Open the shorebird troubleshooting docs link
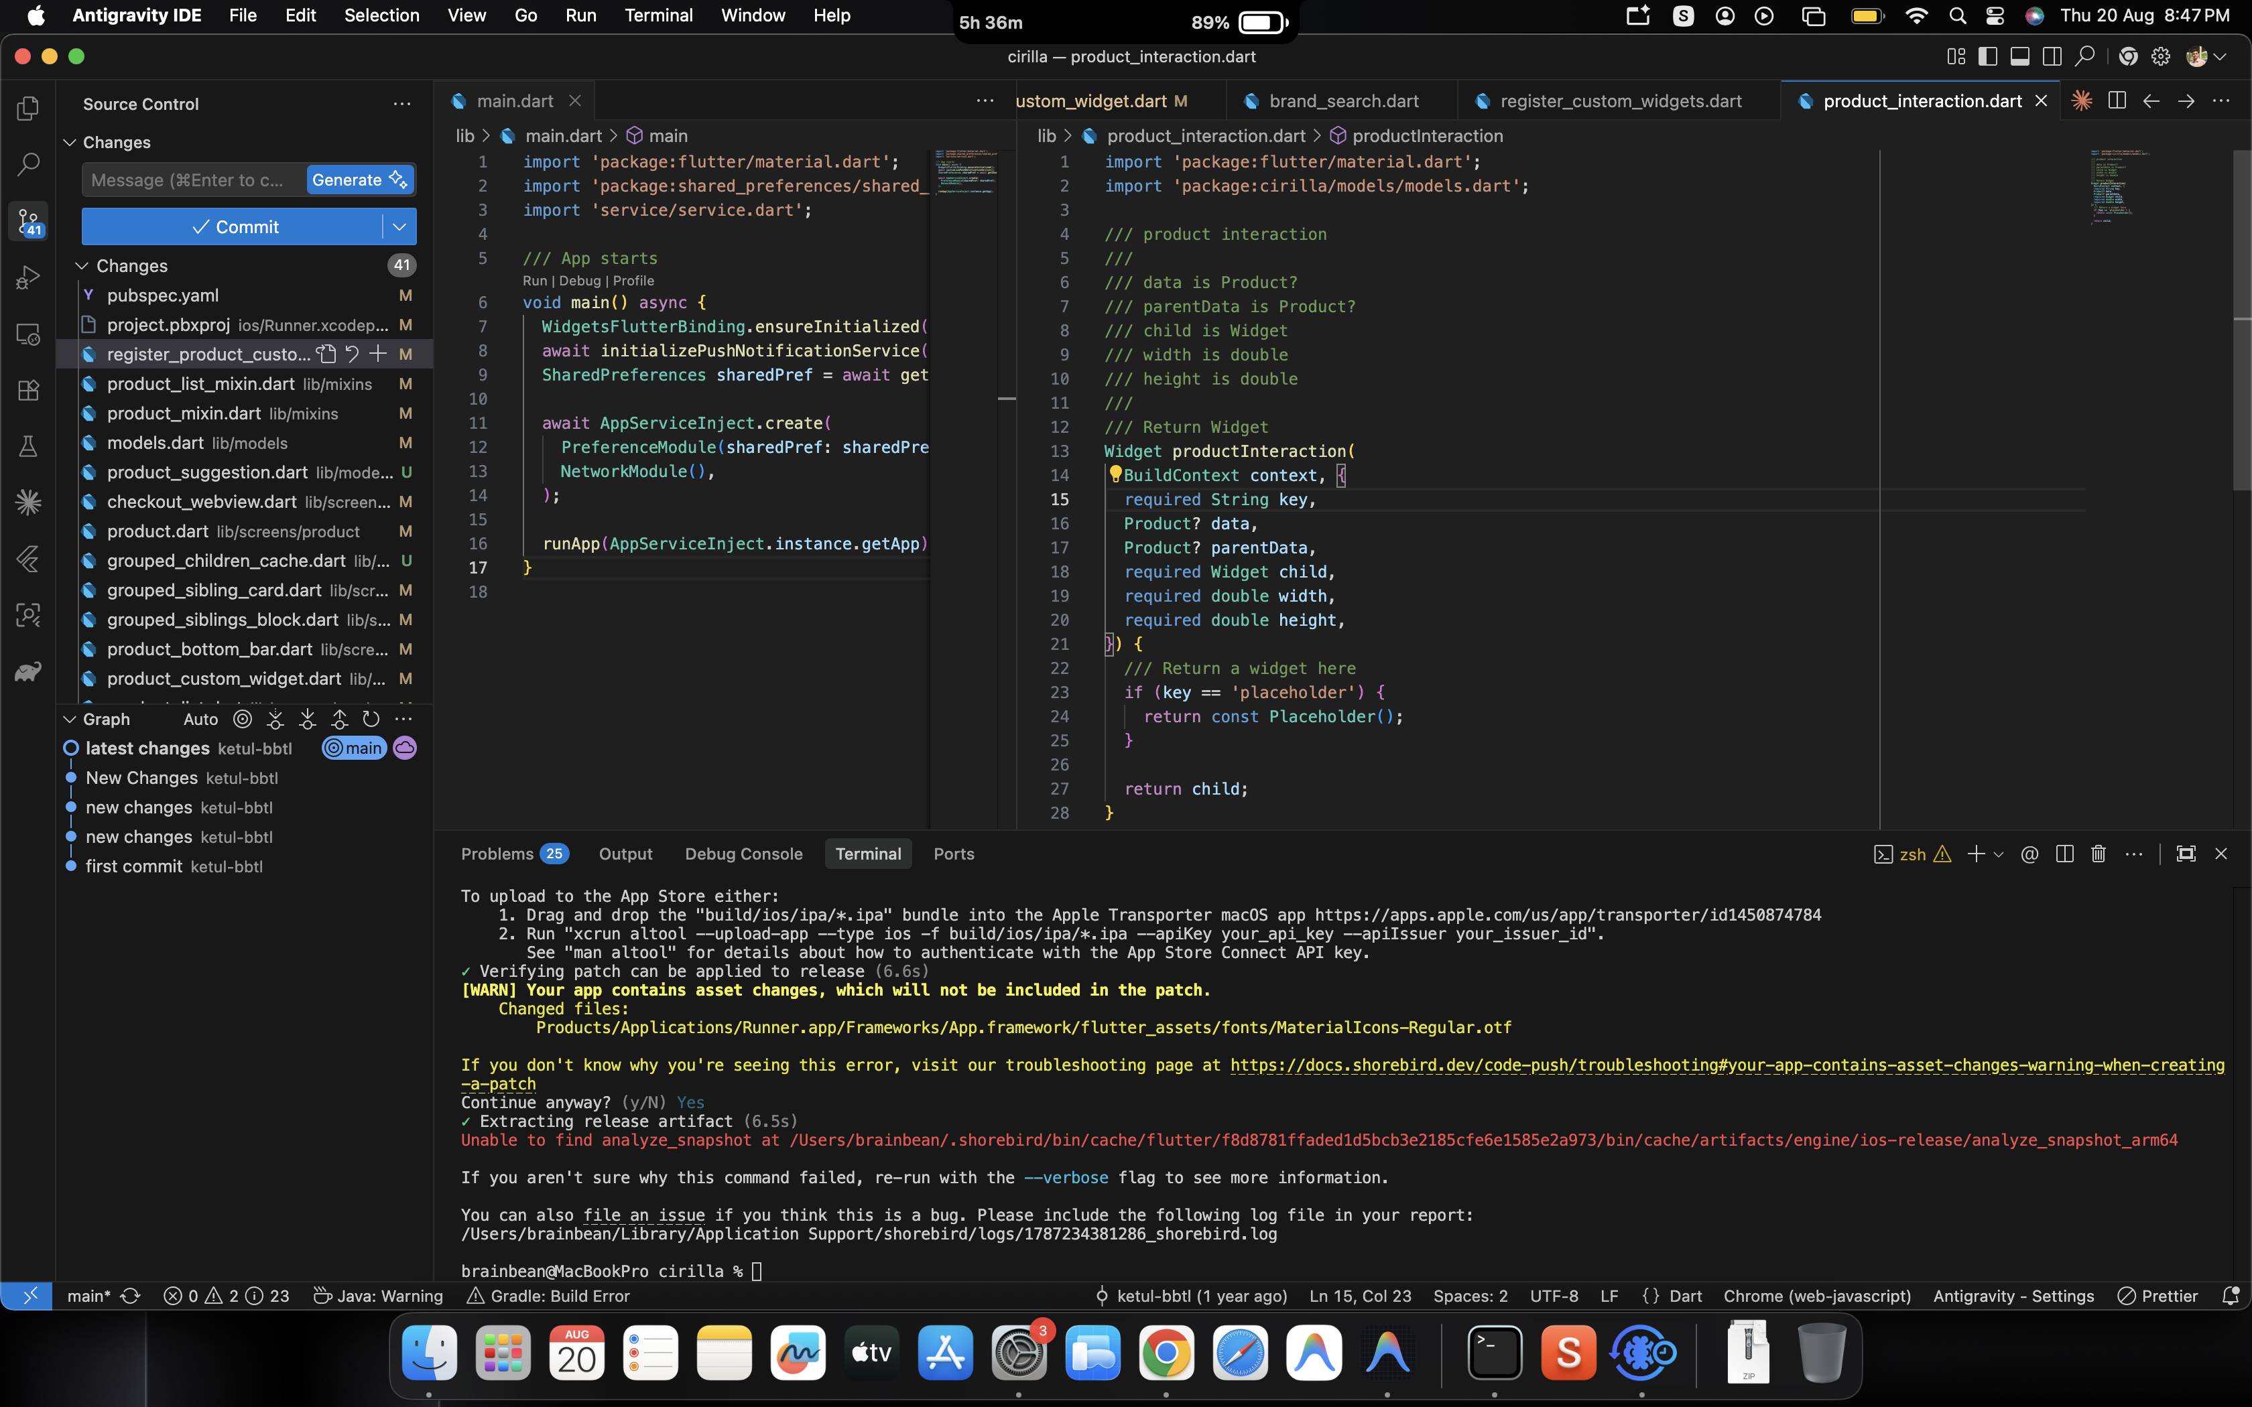2252x1407 pixels. pos(1727,1065)
